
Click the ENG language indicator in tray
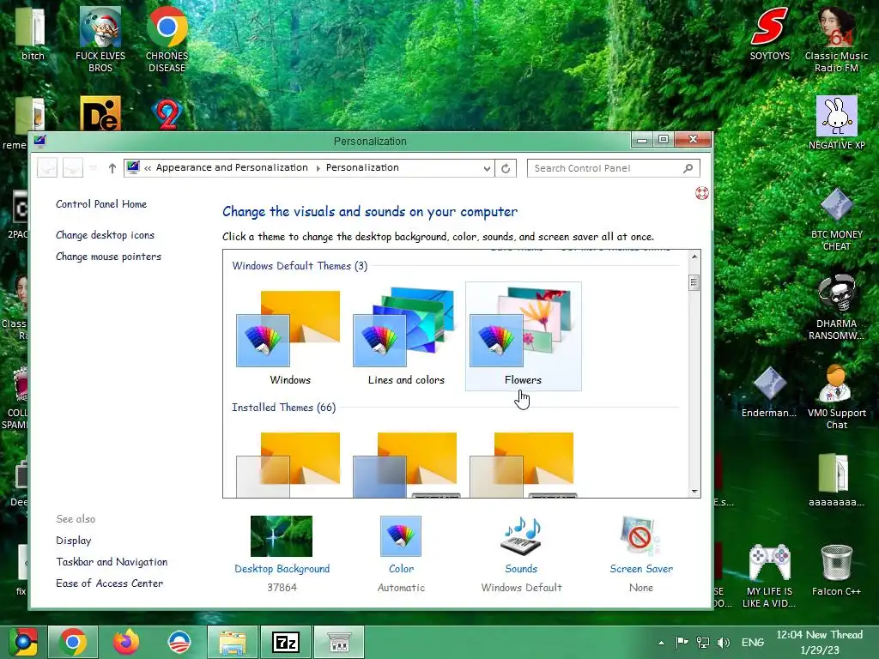pyautogui.click(x=752, y=643)
